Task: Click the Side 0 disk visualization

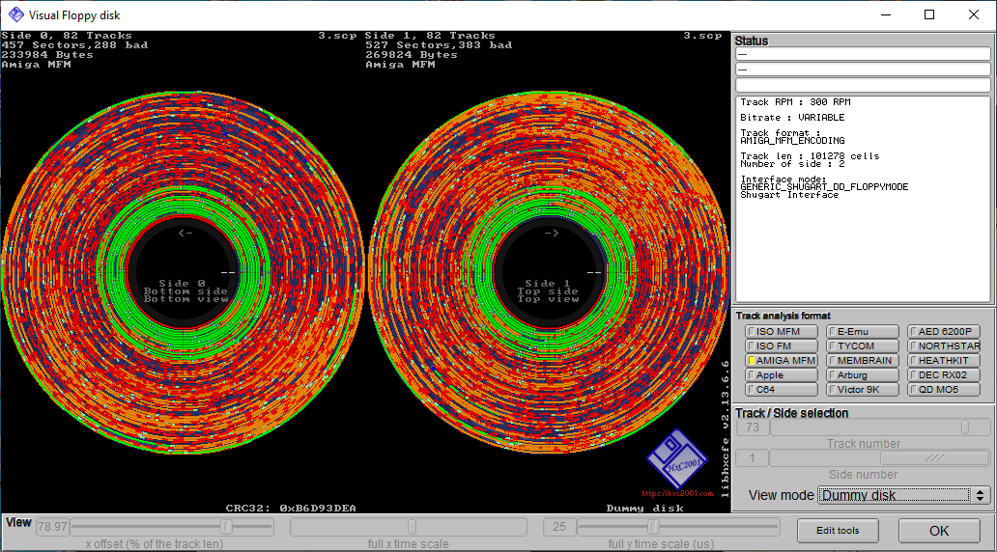Action: point(184,272)
